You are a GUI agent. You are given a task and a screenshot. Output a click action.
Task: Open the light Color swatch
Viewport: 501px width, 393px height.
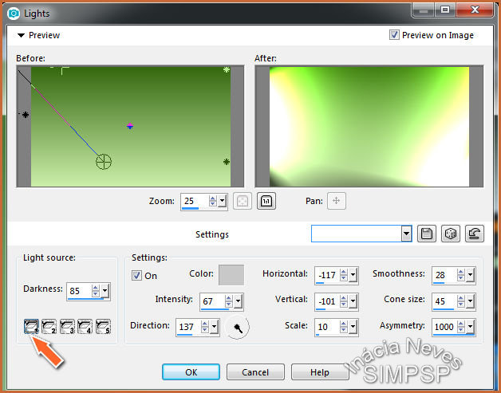click(231, 274)
